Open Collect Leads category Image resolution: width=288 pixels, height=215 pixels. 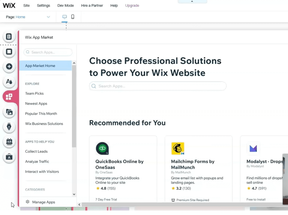[36, 151]
